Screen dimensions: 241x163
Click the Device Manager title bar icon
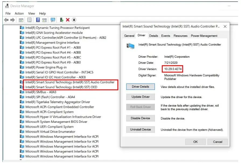7,6
